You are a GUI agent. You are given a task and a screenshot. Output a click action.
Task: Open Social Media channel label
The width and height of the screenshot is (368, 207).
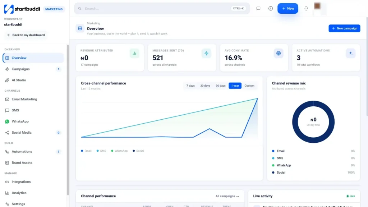[22, 133]
